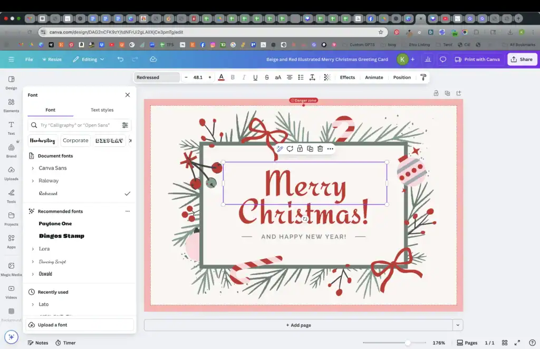Click the Share button
The width and height of the screenshot is (540, 349).
point(522,59)
